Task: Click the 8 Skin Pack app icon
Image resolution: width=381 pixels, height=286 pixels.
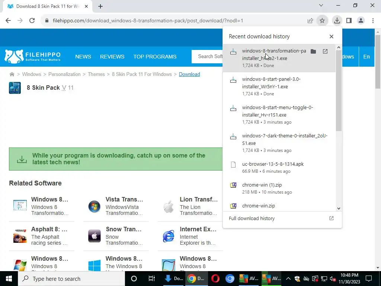Action: (15, 88)
